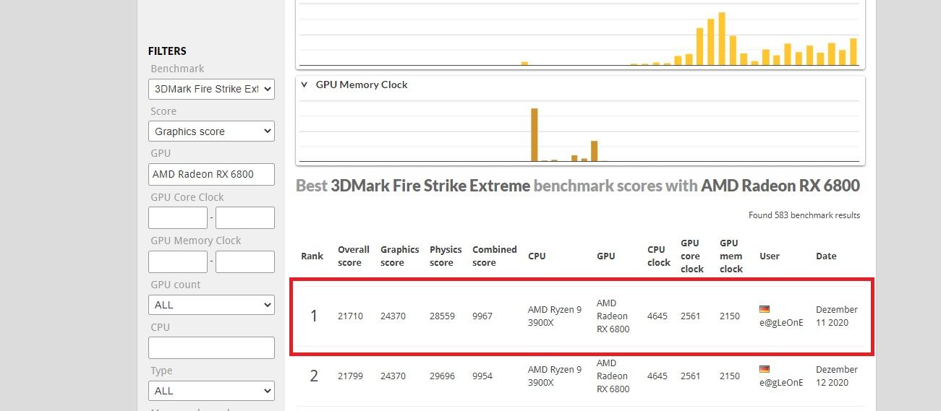The height and width of the screenshot is (411, 941).
Task: Click the German flag icon in rank 1 row
Action: pyautogui.click(x=765, y=309)
